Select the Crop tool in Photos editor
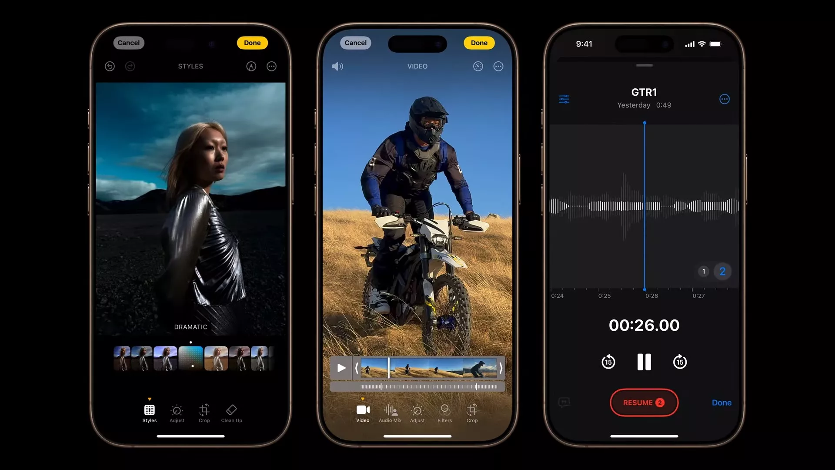The image size is (835, 470). tap(204, 411)
